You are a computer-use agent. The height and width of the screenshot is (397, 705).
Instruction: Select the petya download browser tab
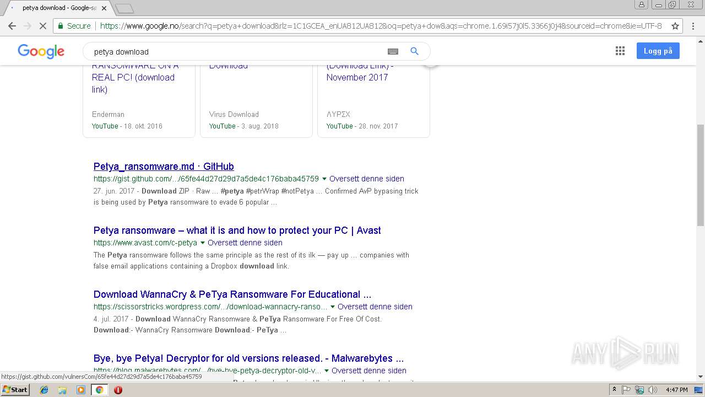pyautogui.click(x=59, y=8)
